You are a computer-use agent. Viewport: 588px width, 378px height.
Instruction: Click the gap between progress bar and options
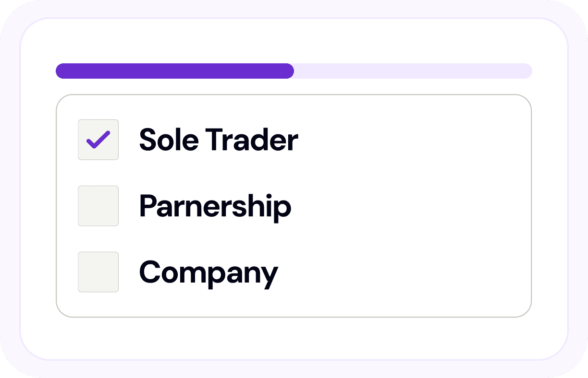(294, 86)
